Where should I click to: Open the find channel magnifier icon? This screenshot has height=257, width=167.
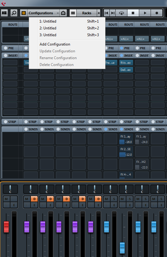(x=14, y=13)
